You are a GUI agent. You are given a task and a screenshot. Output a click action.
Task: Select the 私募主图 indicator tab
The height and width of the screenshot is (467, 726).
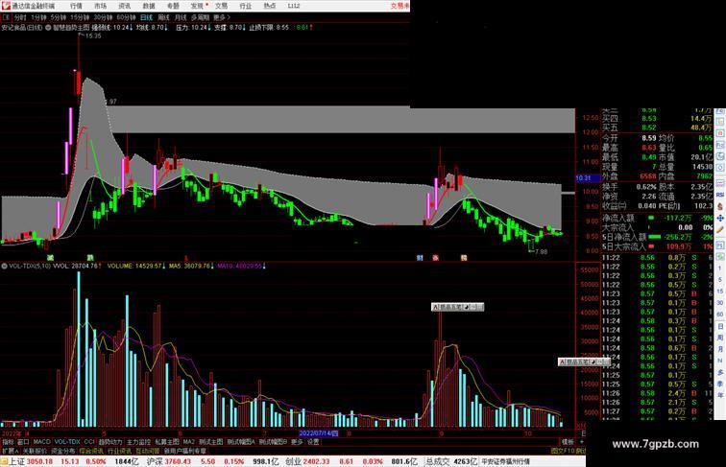point(167,442)
